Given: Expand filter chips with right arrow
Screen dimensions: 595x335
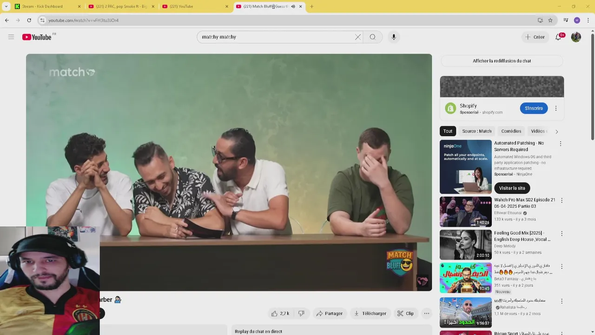Looking at the screenshot, I should click(x=556, y=132).
